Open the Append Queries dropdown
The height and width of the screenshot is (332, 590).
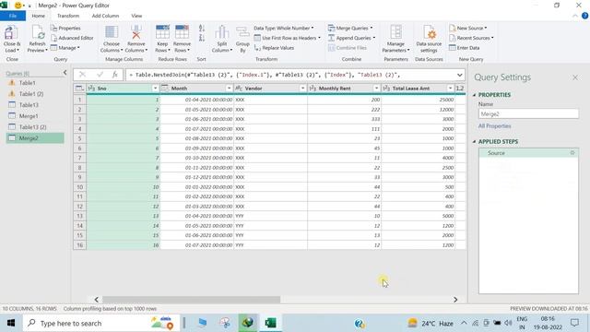[x=351, y=38]
